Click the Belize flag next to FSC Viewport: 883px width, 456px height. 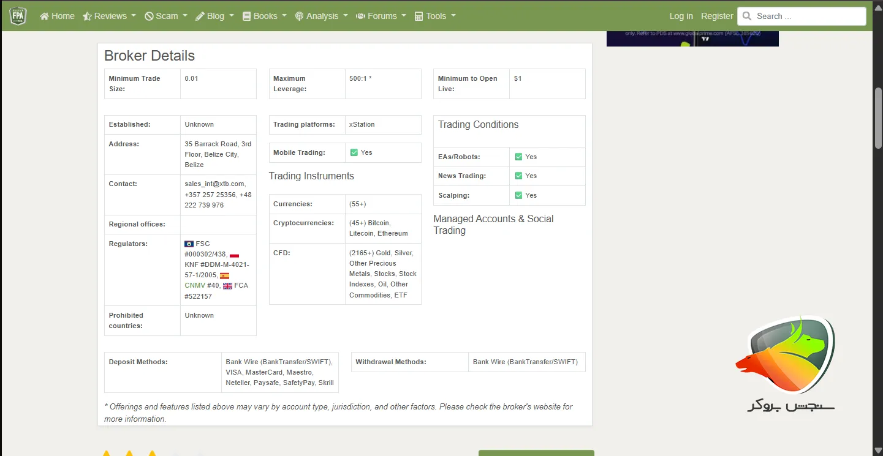click(189, 244)
